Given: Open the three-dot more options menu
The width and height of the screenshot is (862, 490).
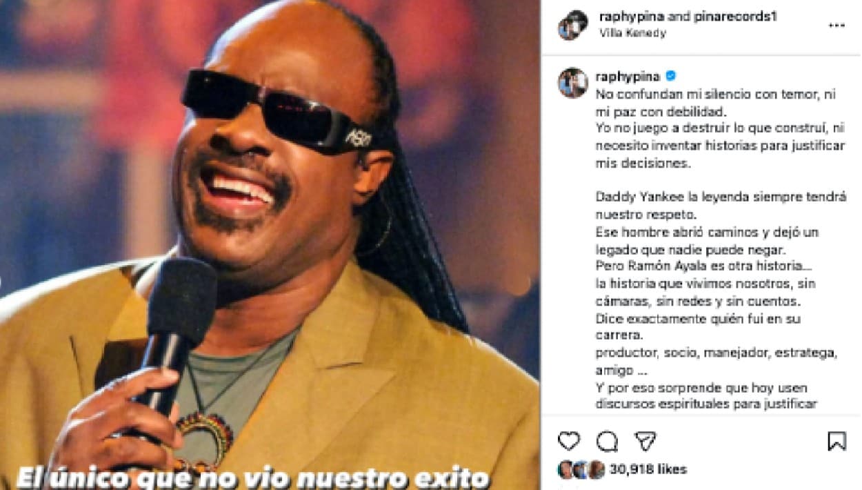Looking at the screenshot, I should click(836, 26).
